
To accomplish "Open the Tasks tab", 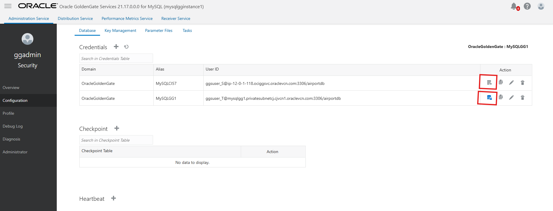I will click(x=187, y=30).
